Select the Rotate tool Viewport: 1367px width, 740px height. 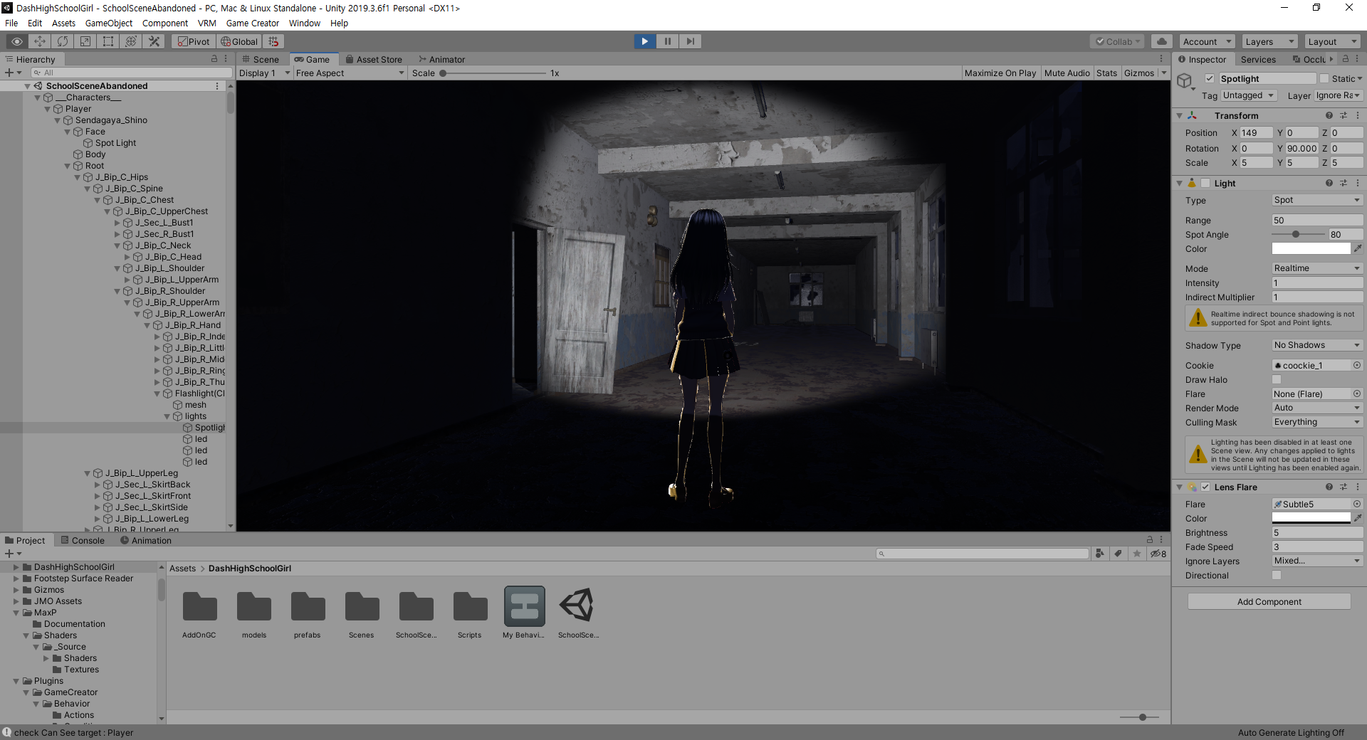coord(63,41)
